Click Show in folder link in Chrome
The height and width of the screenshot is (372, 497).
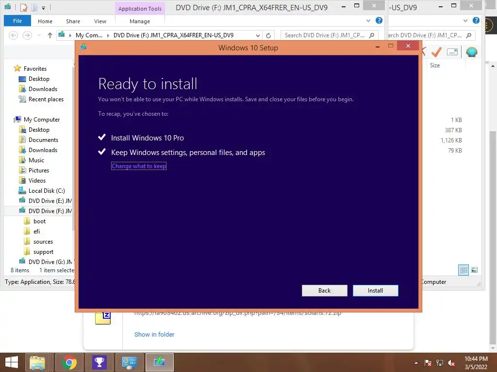154,334
